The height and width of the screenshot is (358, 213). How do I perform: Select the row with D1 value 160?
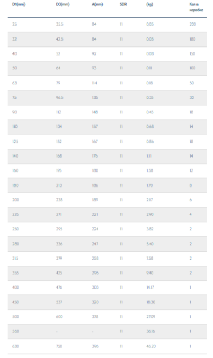tap(107, 171)
